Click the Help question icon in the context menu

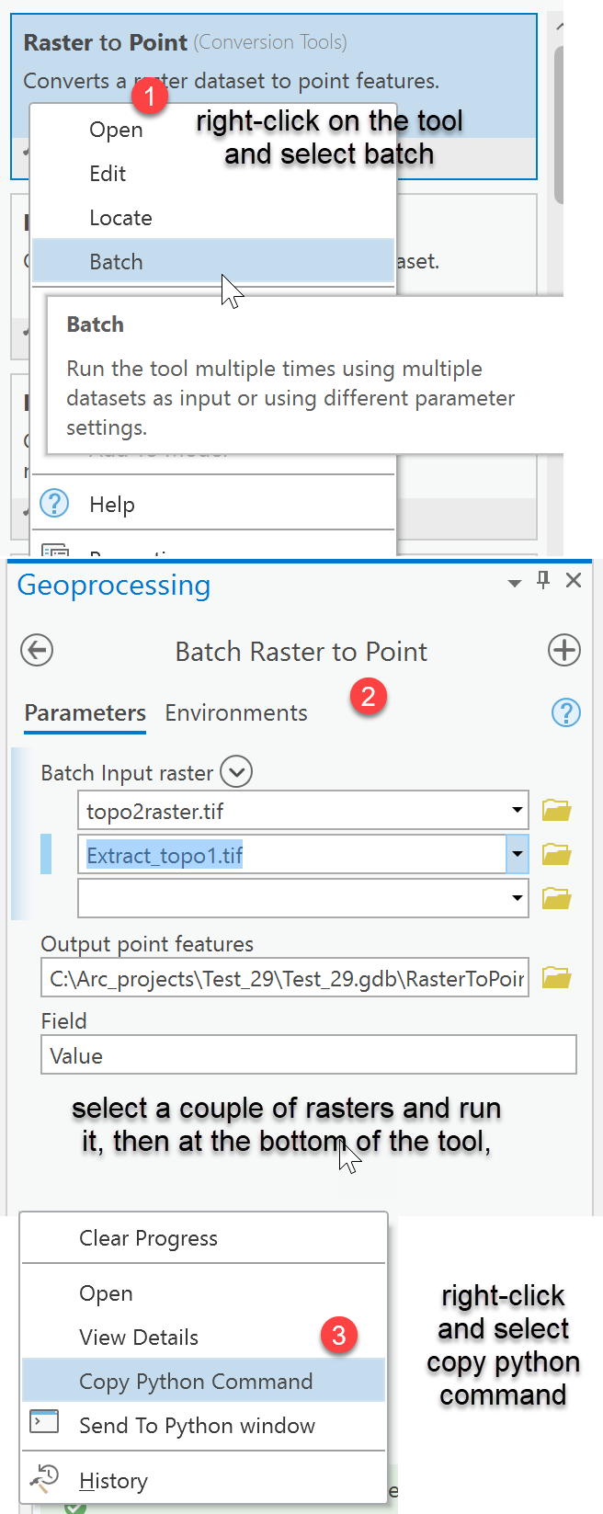[54, 504]
